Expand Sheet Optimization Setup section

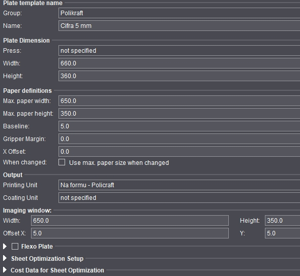point(5,258)
